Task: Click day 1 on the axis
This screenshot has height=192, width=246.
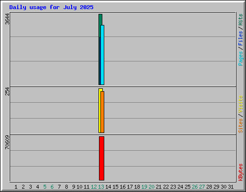Action: point(16,187)
